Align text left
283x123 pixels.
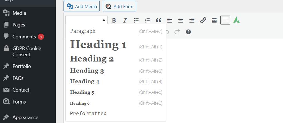[169, 20]
